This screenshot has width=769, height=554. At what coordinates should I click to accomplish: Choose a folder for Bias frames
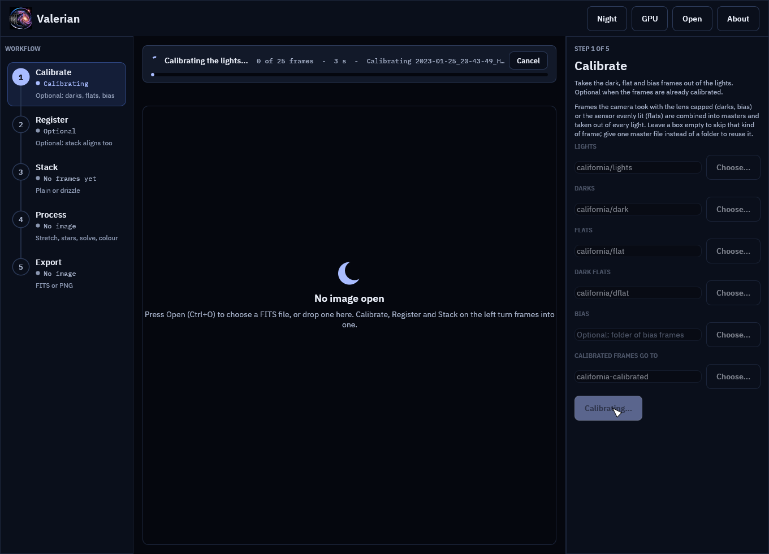(x=733, y=335)
